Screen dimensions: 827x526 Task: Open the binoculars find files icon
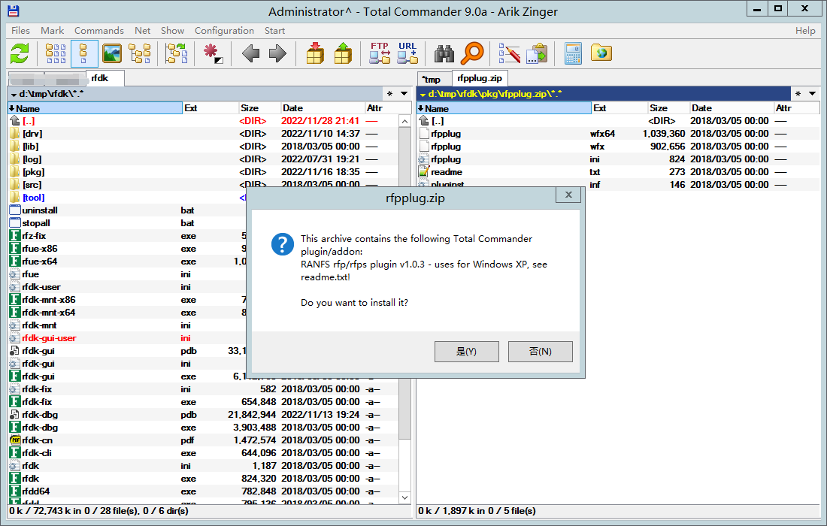[444, 53]
